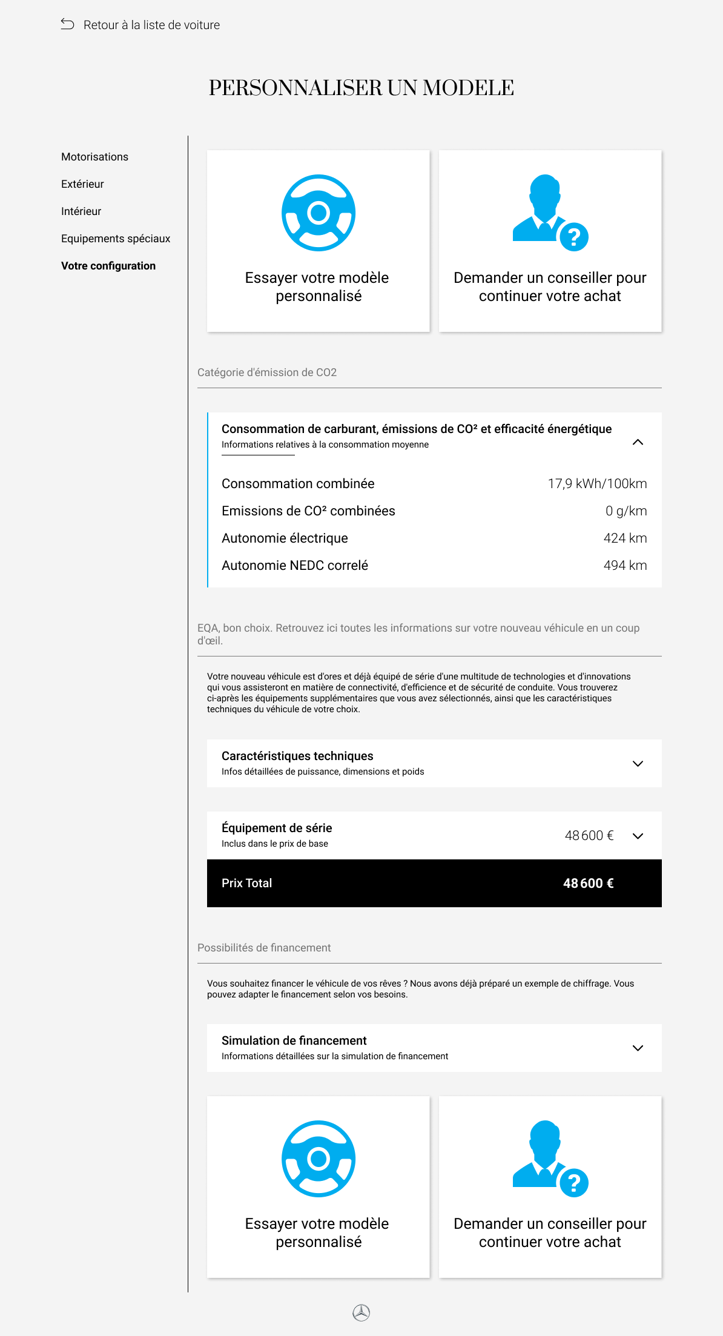Select Intérieur in the sidebar
This screenshot has width=723, height=1336.
(x=81, y=211)
